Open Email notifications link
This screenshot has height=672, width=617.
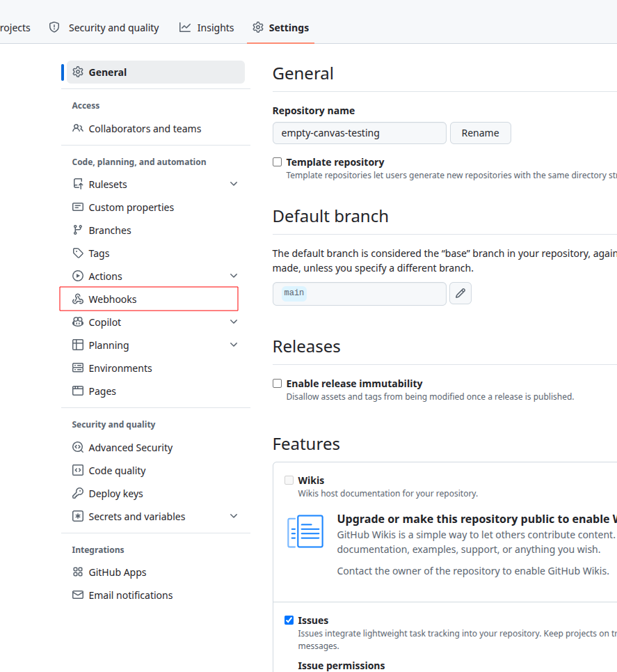point(155,595)
